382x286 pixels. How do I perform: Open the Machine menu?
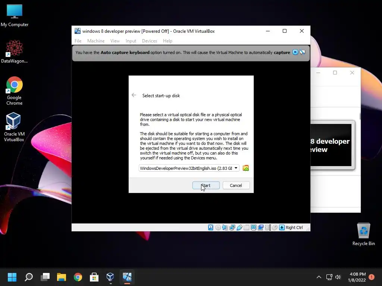click(x=96, y=41)
